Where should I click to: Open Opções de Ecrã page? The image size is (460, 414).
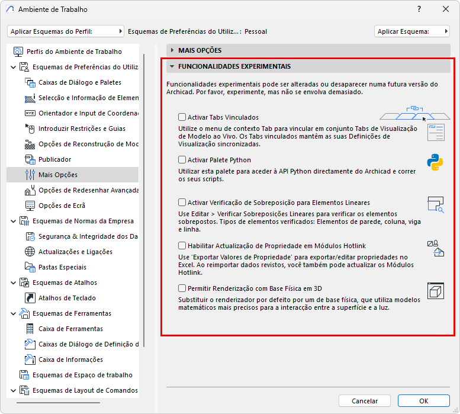tap(62, 206)
